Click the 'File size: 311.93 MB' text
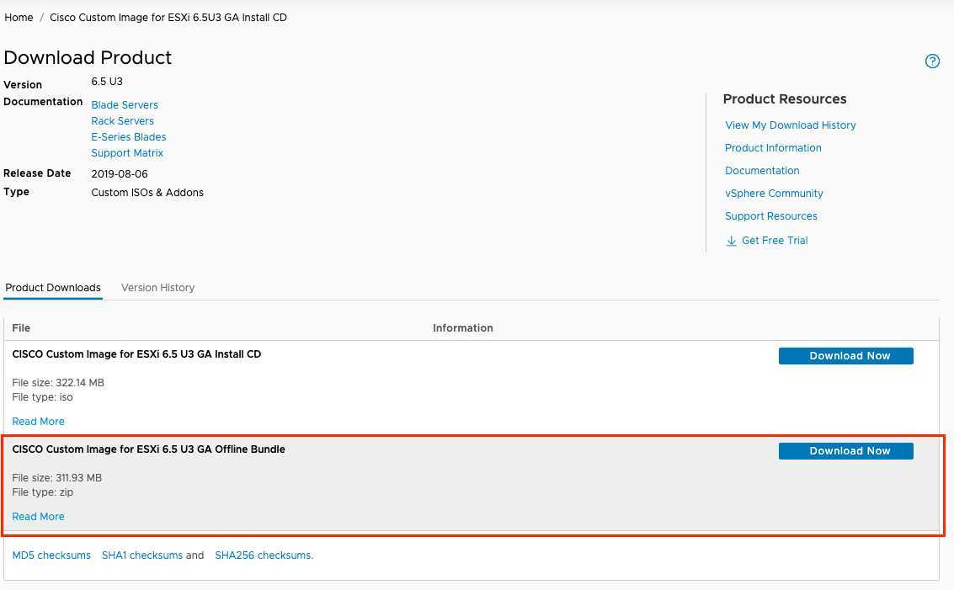954x590 pixels. click(56, 477)
